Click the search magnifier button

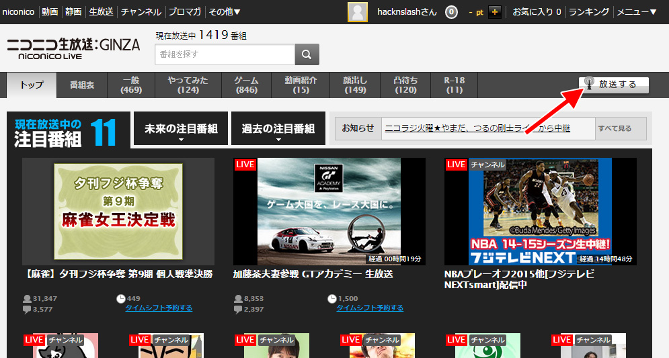click(x=307, y=54)
